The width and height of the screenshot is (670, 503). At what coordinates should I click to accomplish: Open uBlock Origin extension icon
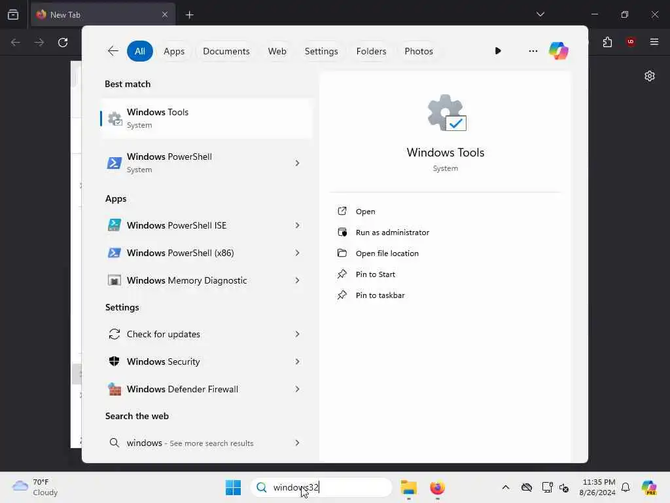coord(630,42)
